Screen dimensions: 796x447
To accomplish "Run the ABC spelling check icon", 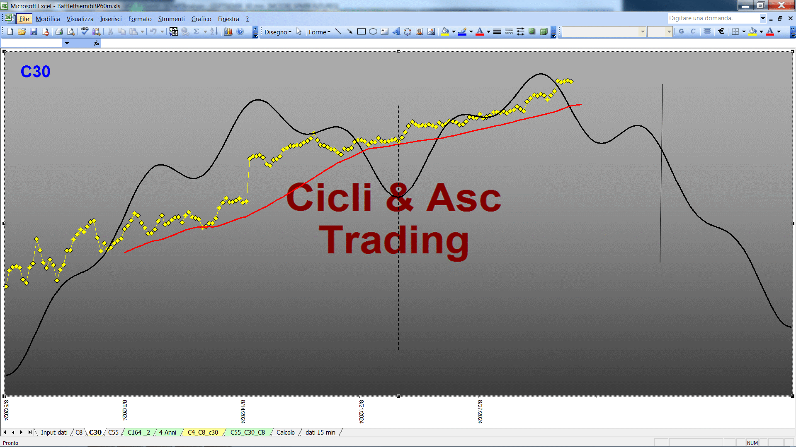I will point(85,31).
